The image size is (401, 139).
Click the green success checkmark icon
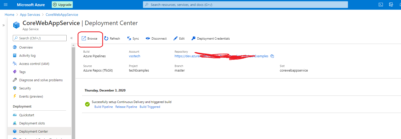pyautogui.click(x=87, y=104)
